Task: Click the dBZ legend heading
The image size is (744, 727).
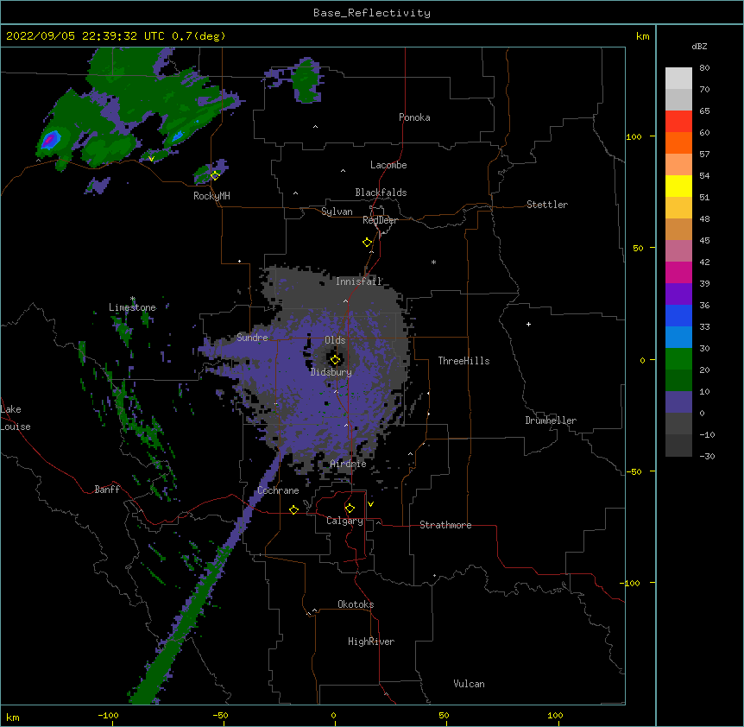Action: [x=699, y=47]
